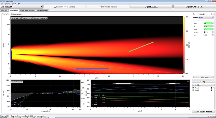This screenshot has width=216, height=118.
Task: Open the Link to Area 1 dropdown
Action: [206, 17]
